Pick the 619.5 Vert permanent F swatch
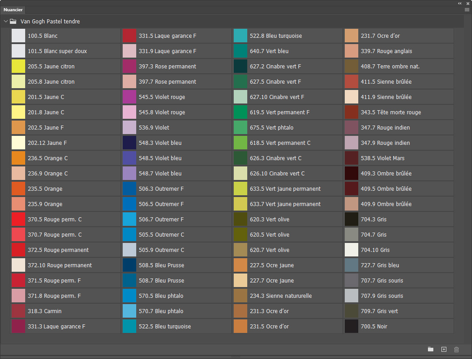Screen dimensions: 472x359 coord(240,112)
